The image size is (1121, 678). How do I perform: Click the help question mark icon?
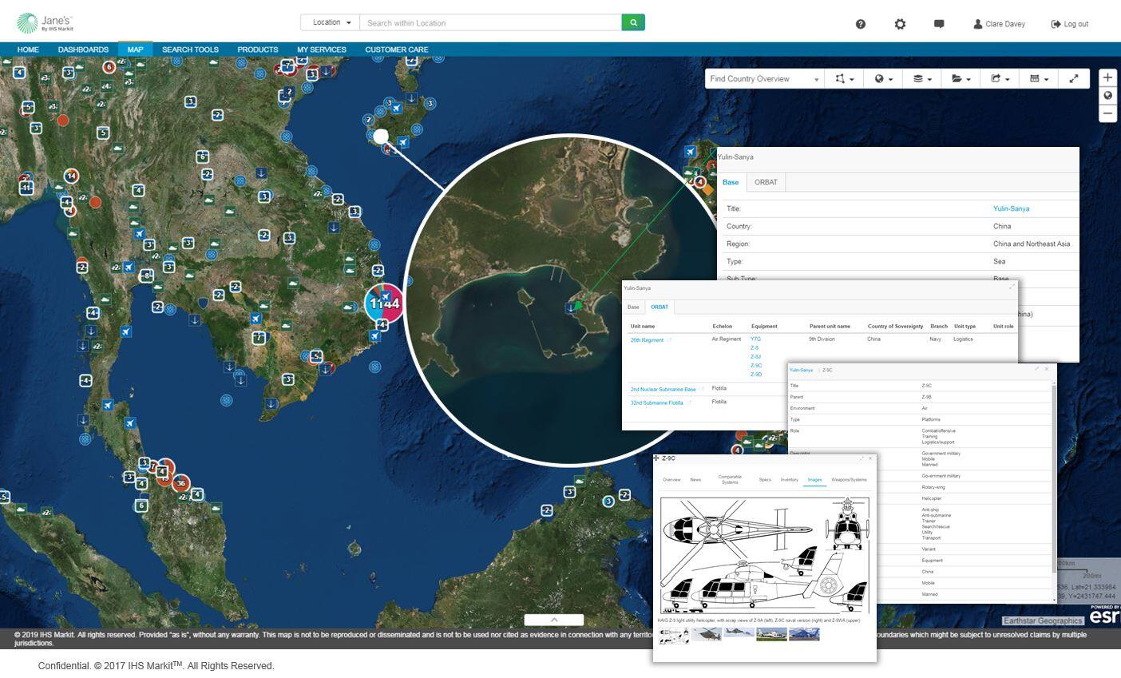tap(860, 24)
